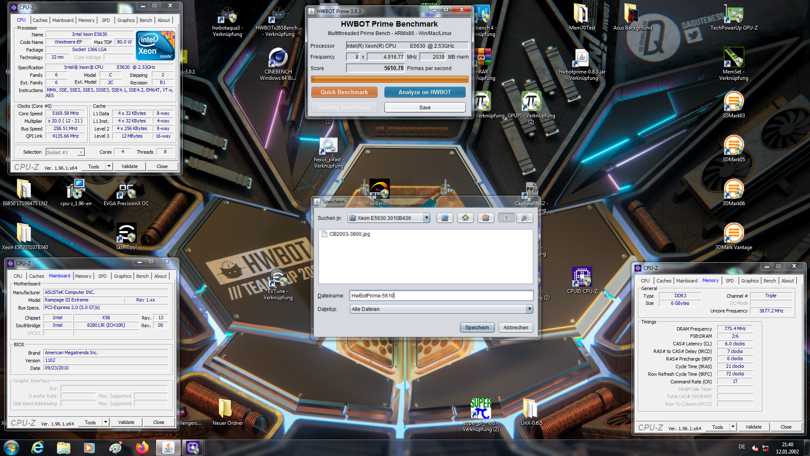Viewport: 810px width, 456px height.
Task: Switch to Caches tab in top-left CPU-Z
Action: coord(40,20)
